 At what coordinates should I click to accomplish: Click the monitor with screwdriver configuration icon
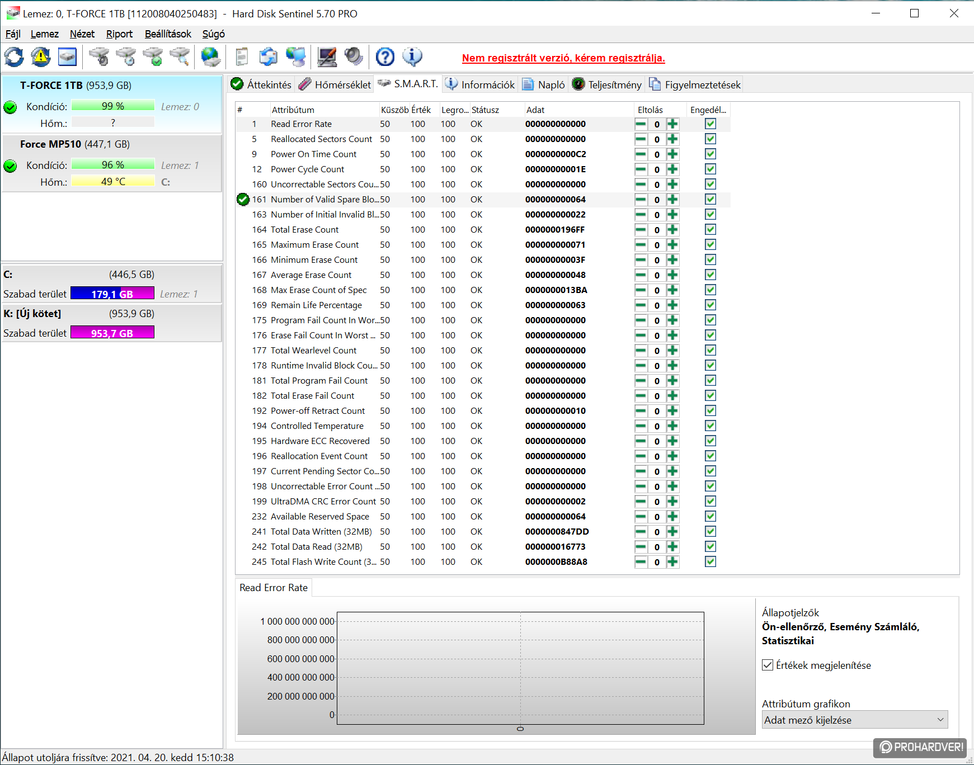pos(327,56)
